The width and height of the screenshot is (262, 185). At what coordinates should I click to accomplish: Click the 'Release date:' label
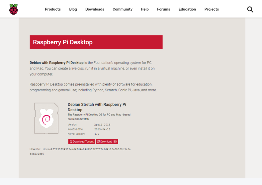[x=75, y=129]
